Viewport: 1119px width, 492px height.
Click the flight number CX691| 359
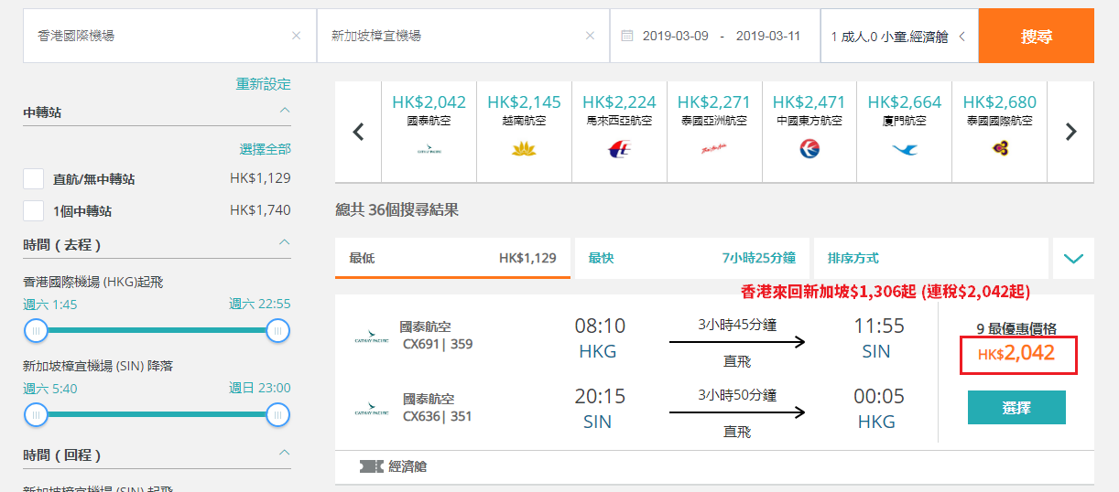438,345
